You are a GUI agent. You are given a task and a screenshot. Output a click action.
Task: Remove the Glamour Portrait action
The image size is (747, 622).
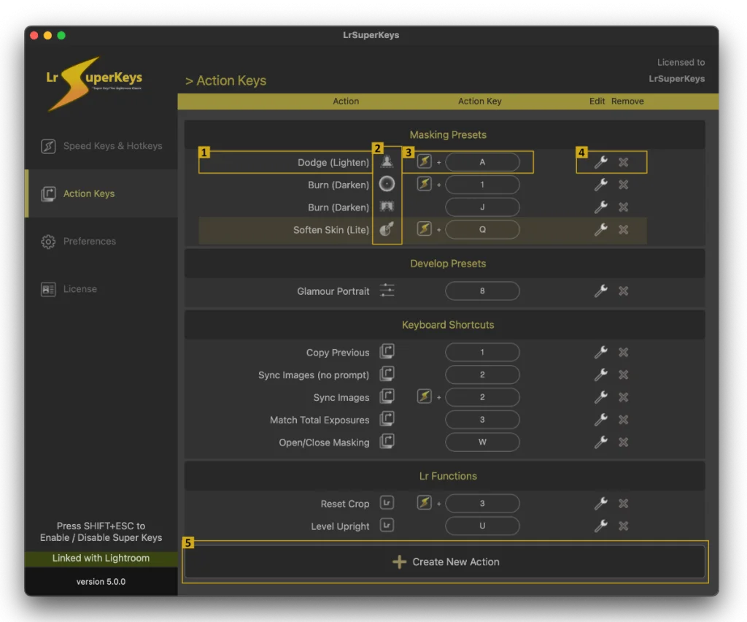(x=623, y=291)
